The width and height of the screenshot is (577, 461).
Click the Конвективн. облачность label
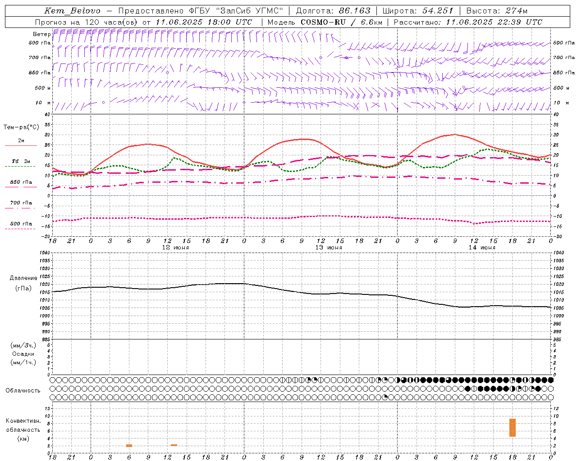[23, 425]
